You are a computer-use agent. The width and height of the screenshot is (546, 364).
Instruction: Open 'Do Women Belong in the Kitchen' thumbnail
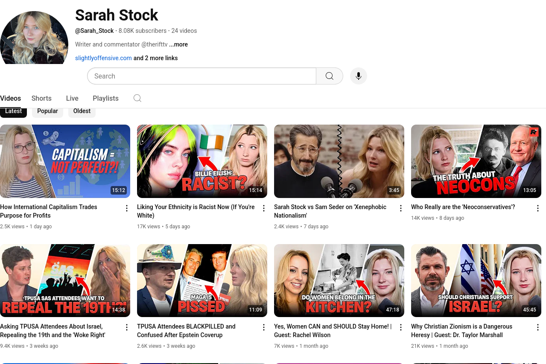pos(339,280)
